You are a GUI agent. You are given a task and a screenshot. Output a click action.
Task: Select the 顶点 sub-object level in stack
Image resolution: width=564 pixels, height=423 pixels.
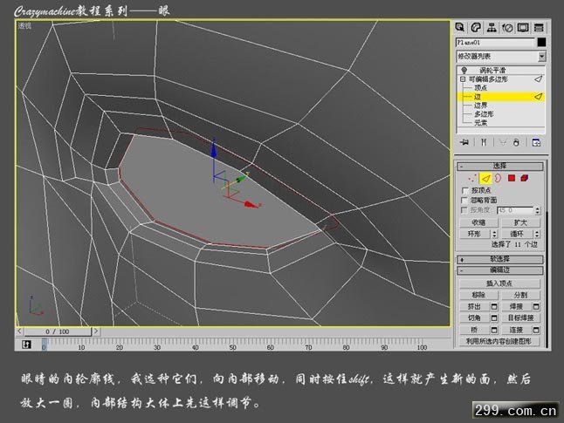pos(480,88)
